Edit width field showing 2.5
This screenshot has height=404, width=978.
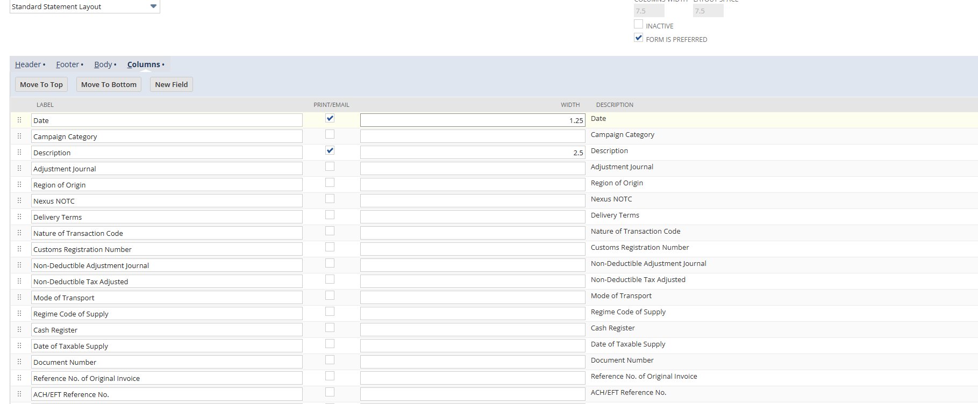[473, 153]
